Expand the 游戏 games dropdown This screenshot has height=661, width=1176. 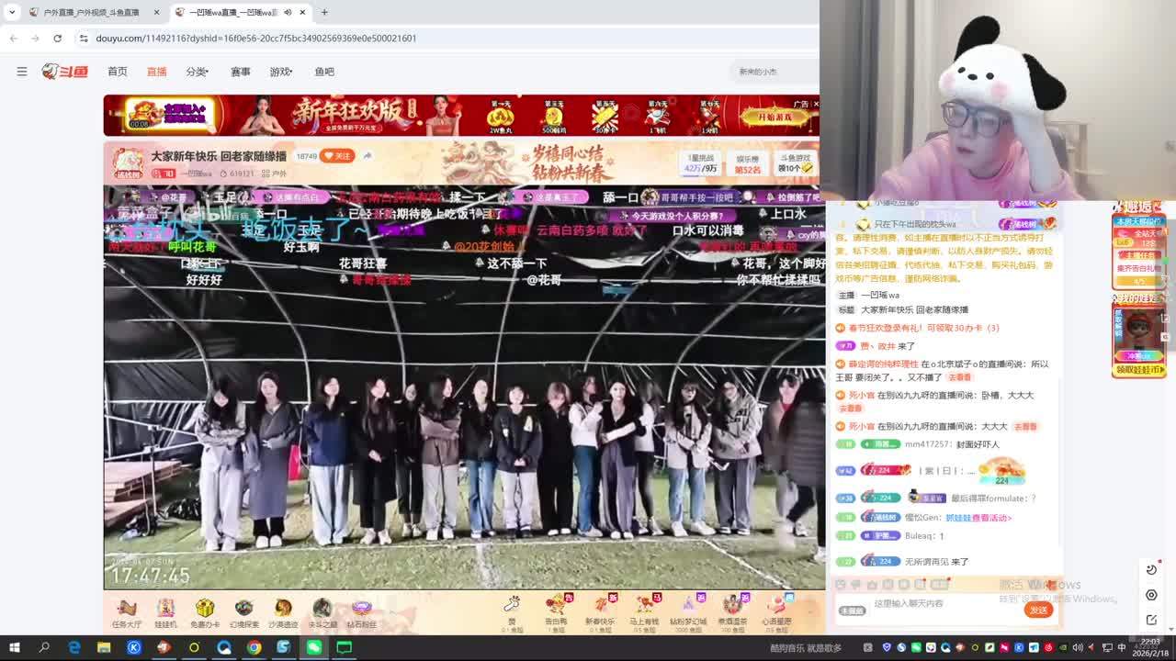tap(280, 72)
